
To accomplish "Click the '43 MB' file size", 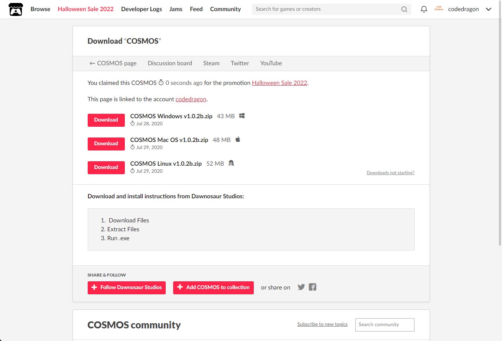I will 226,116.
